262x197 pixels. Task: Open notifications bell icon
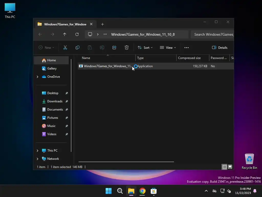[255, 191]
